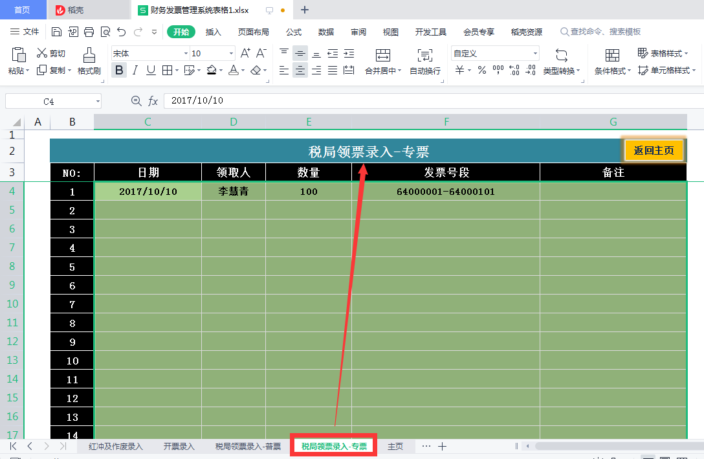Screen dimensions: 704x459
Task: Toggle Italic formatting
Action: click(x=135, y=71)
